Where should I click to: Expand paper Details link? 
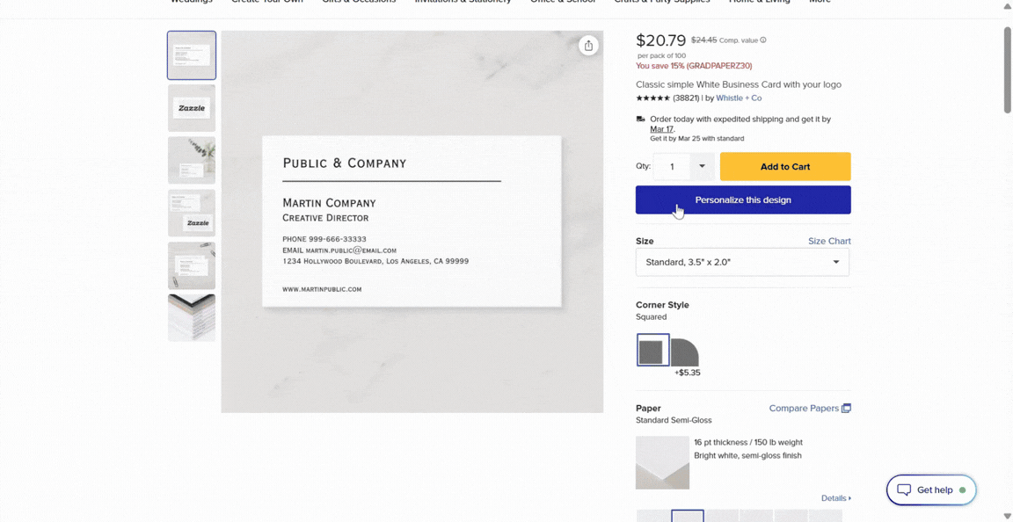tap(835, 498)
